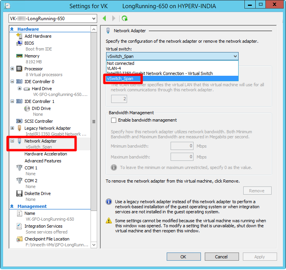Open the Virtual switch combo box arrow

pyautogui.click(x=235, y=56)
